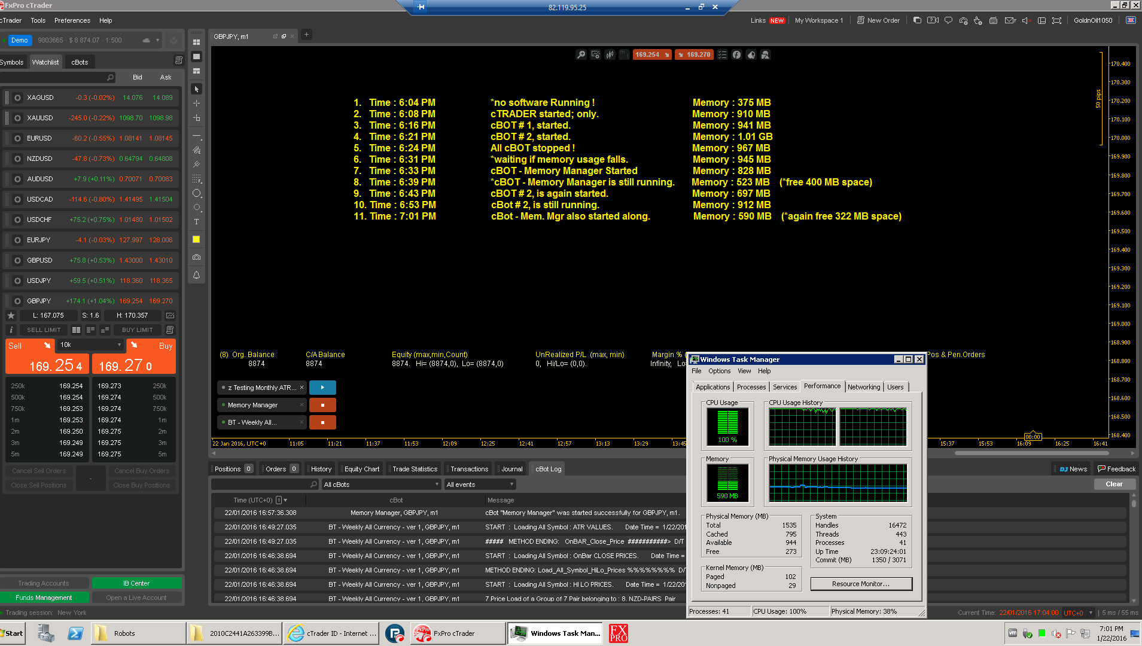1142x646 pixels.
Task: Stop the Memory Manager cBot
Action: 322,405
